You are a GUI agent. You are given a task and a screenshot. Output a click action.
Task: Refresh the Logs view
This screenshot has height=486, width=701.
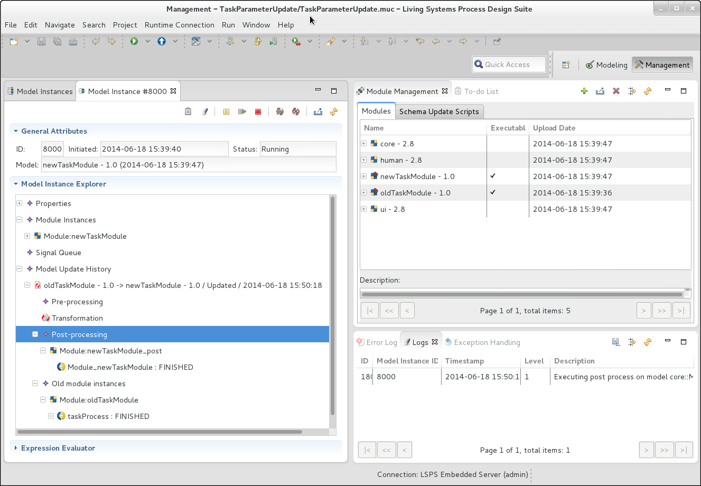point(648,342)
